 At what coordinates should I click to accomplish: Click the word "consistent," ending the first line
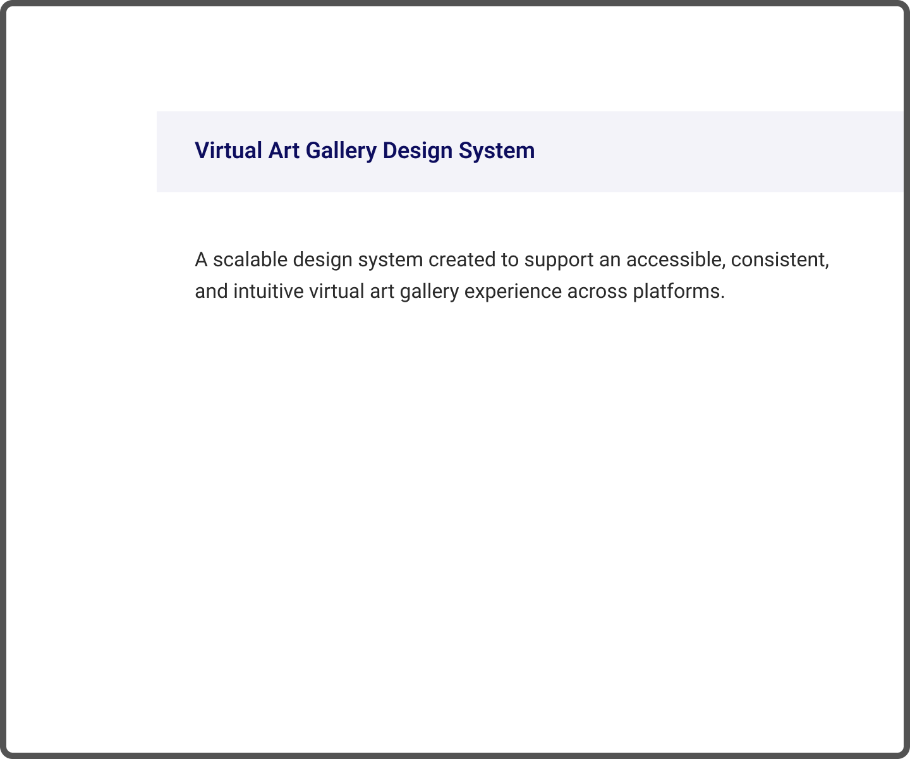pyautogui.click(x=780, y=260)
